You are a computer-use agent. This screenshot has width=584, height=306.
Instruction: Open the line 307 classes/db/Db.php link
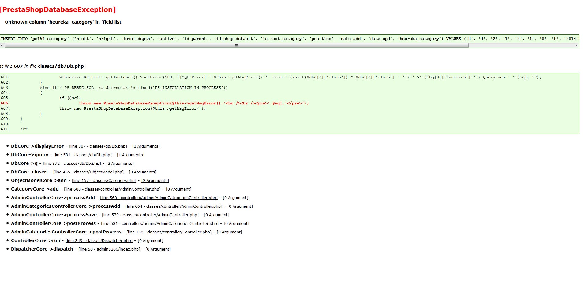point(98,146)
